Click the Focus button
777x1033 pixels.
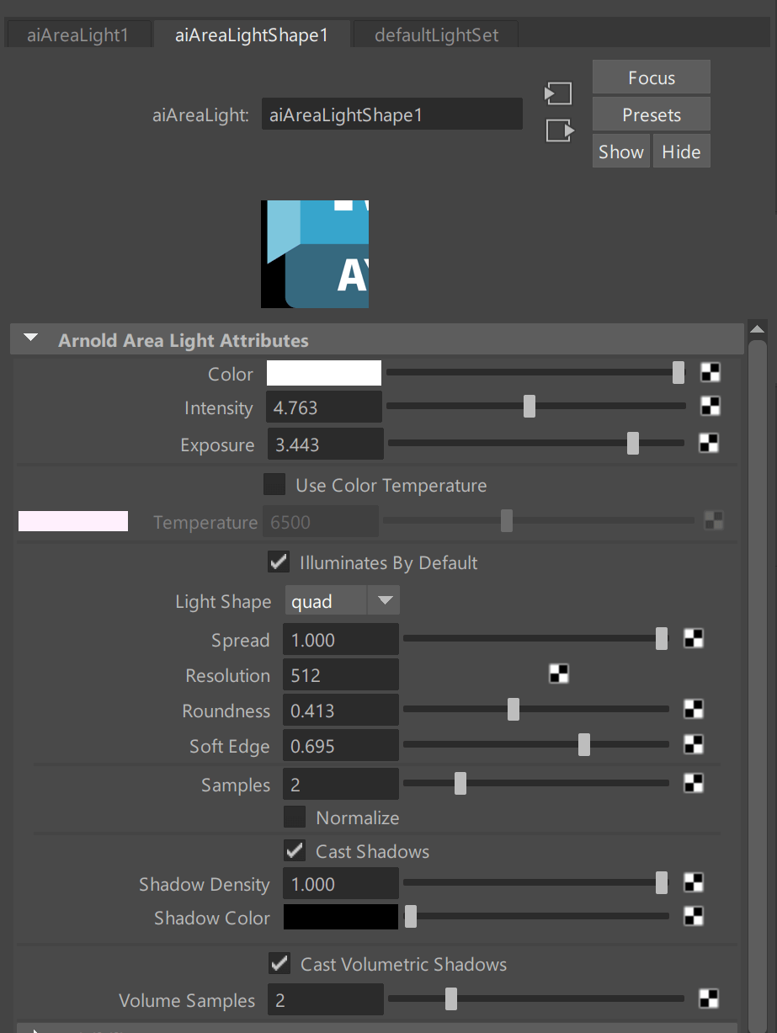click(651, 78)
